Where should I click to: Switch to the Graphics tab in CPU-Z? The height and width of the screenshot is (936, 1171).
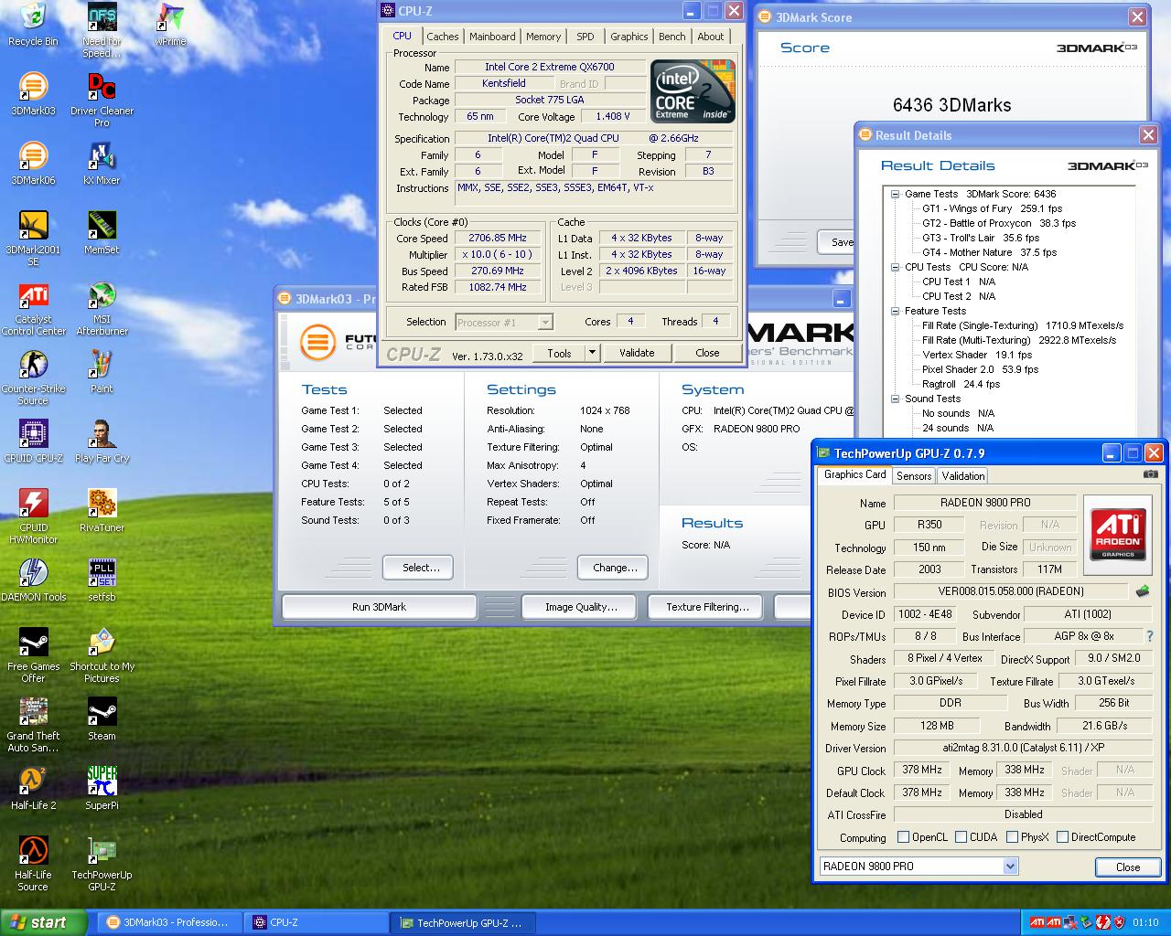(x=629, y=37)
